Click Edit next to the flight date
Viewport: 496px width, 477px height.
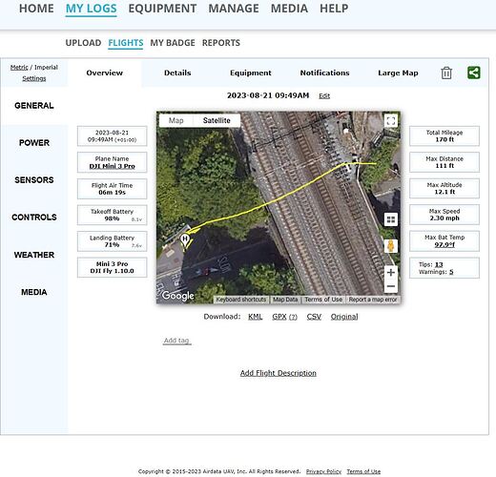tap(324, 96)
